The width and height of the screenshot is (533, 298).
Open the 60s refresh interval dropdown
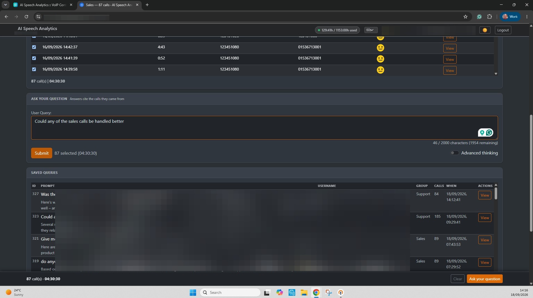pyautogui.click(x=371, y=30)
